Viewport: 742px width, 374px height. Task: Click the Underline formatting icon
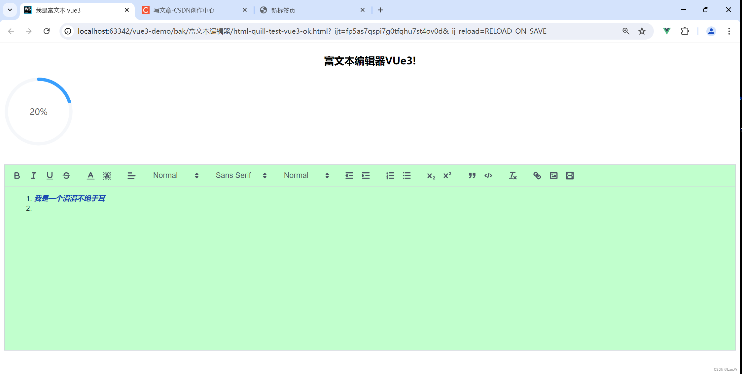pos(50,176)
